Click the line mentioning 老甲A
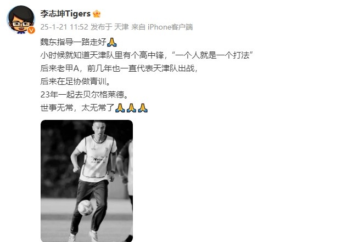Viewport: 347px width, 242px height. click(119, 68)
